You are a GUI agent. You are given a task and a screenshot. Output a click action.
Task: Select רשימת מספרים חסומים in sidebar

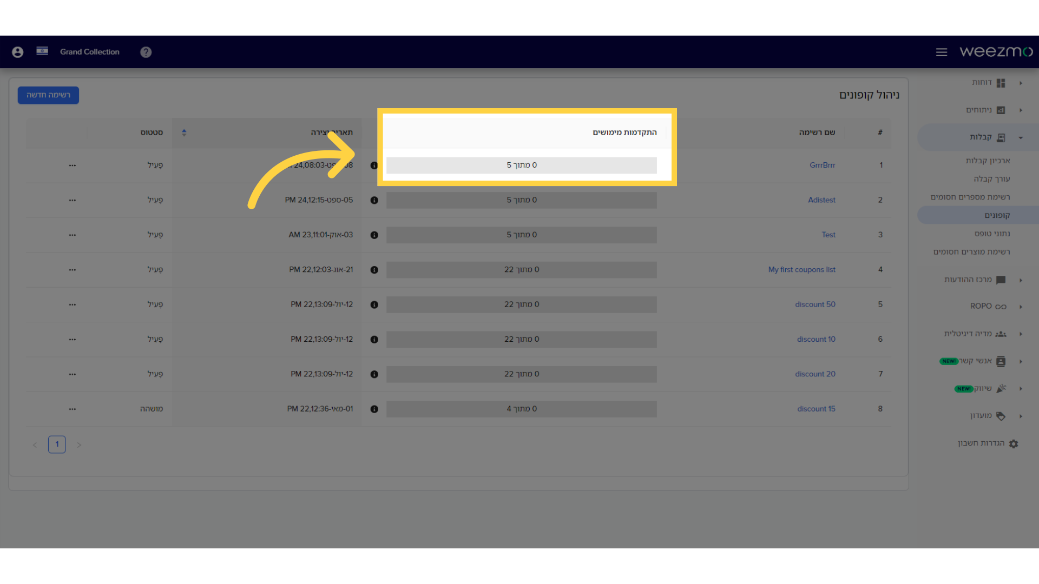point(970,197)
